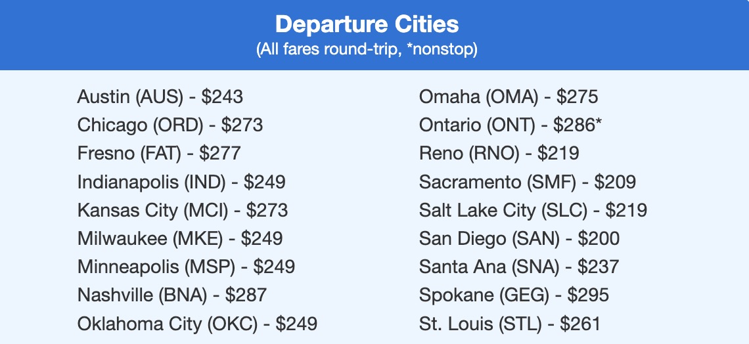
Task: Select the Milwaukee (MKE) $249 fare
Action: pos(180,239)
